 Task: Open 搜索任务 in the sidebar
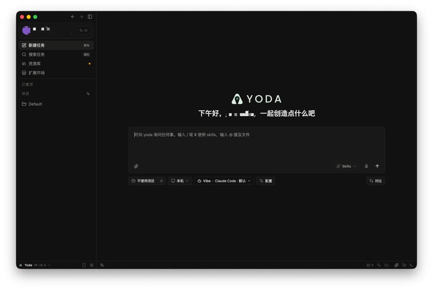point(56,55)
